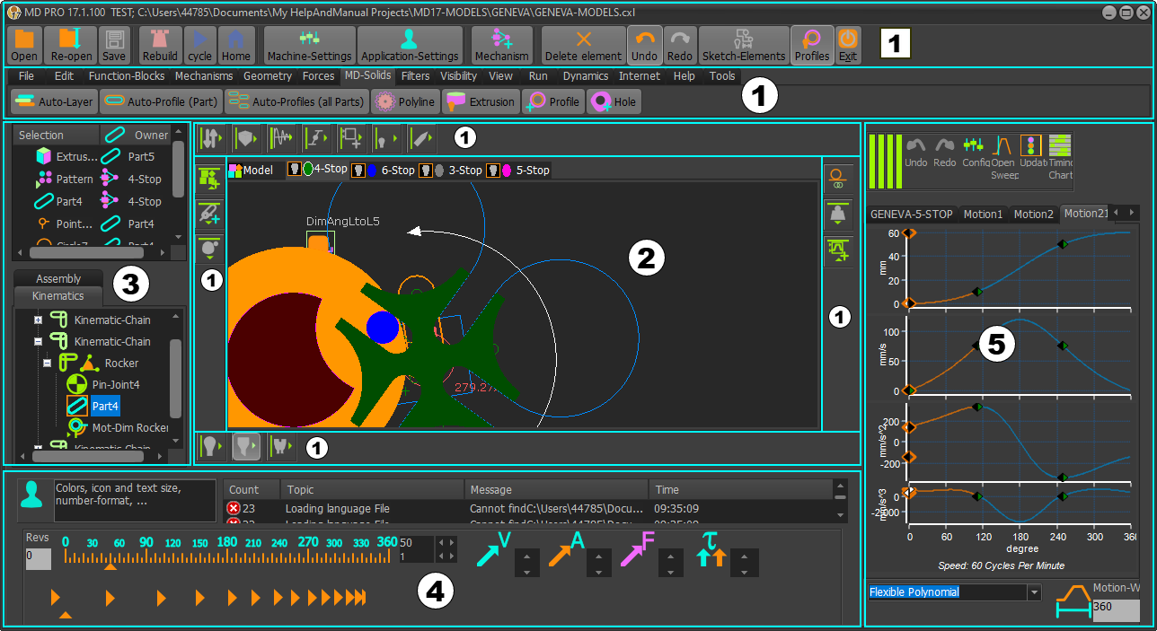The height and width of the screenshot is (631, 1157).
Task: Click the Torque vector icon
Action: coord(711,549)
